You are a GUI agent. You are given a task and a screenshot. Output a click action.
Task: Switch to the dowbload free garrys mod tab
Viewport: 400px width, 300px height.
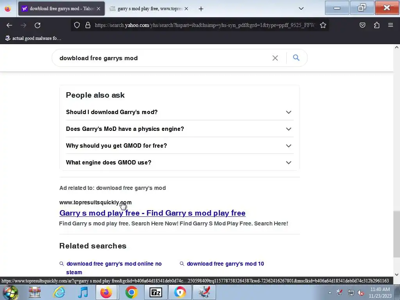click(x=61, y=9)
